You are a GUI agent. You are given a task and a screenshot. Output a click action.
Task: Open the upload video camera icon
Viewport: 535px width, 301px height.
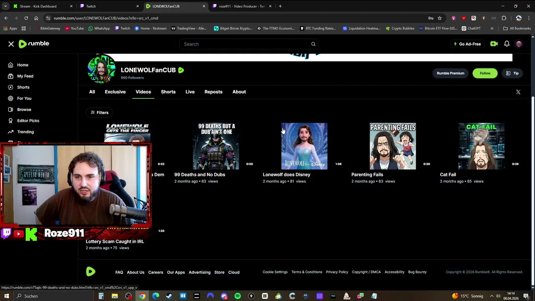(494, 44)
